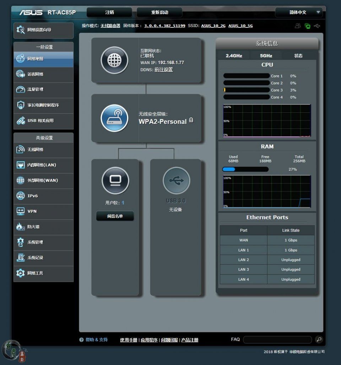Click the USB status icon in top bar

pos(317,26)
